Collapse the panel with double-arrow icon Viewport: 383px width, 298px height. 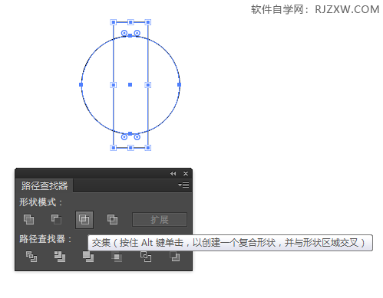point(173,174)
